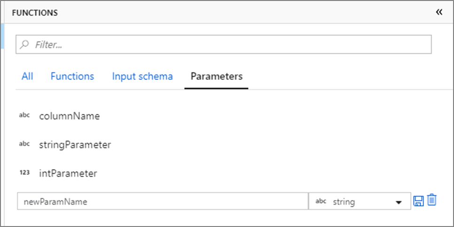Click the 123 integer icon beside intParameter

24,173
